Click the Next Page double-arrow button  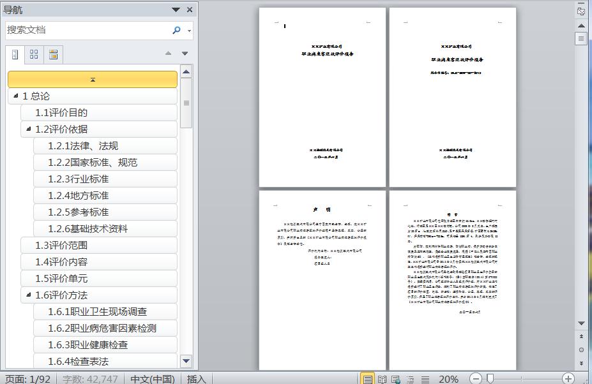[580, 362]
